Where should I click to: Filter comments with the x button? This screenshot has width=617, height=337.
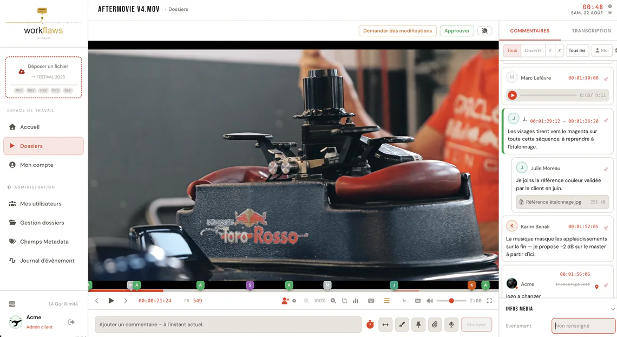pyautogui.click(x=559, y=50)
